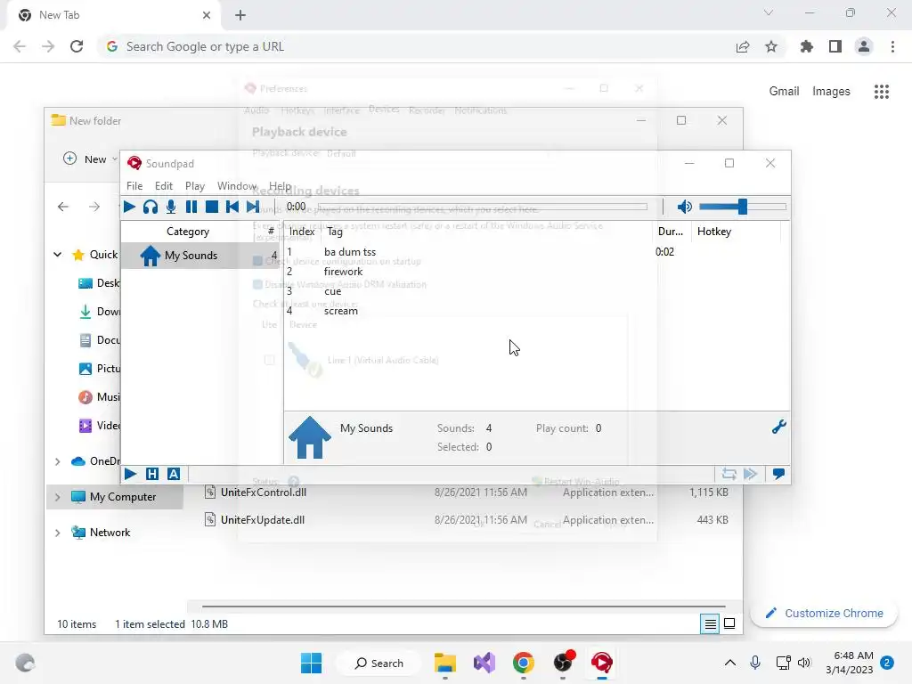
Task: Skip to previous sound in Soundpad
Action: (x=232, y=207)
